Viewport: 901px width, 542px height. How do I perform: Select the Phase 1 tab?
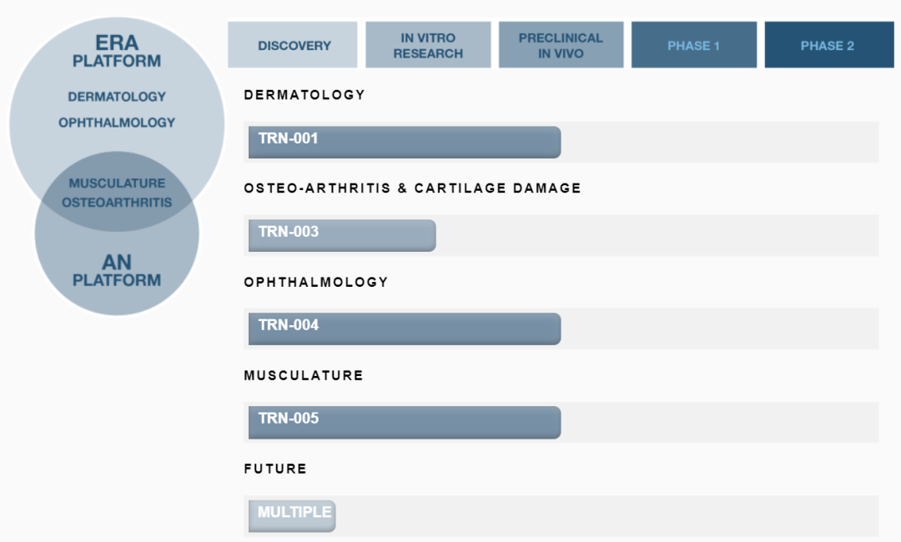click(693, 45)
